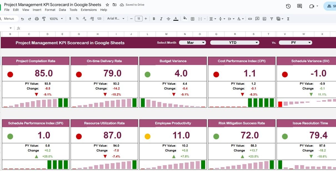Toggle strikethrough formatting

pyautogui.click(x=168, y=19)
